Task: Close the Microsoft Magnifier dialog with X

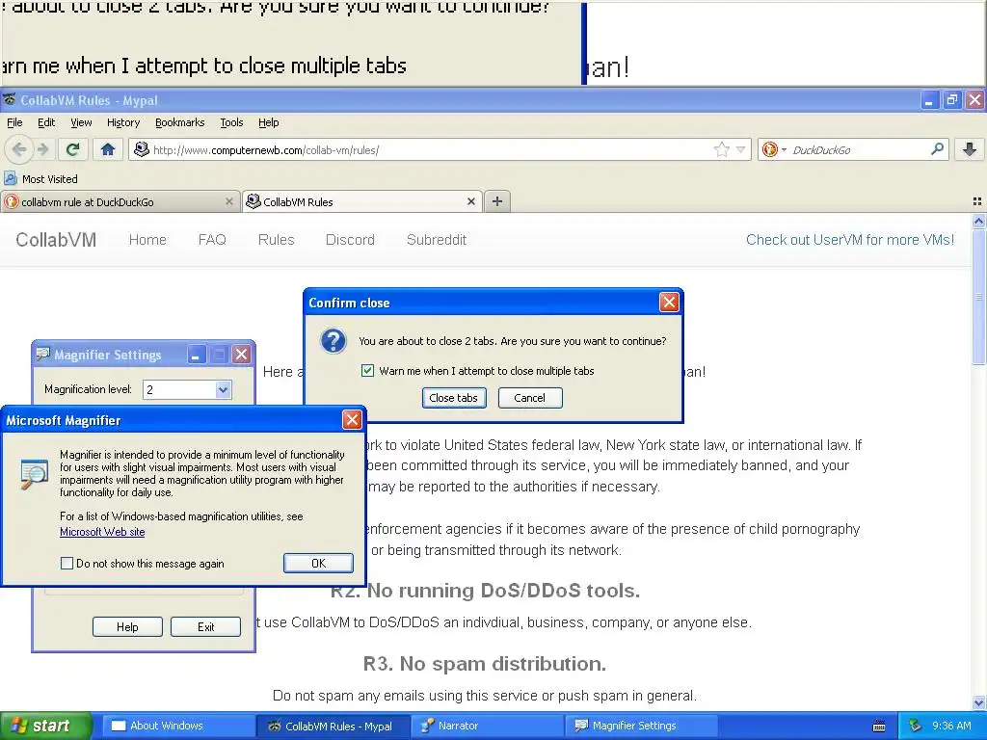Action: (351, 420)
